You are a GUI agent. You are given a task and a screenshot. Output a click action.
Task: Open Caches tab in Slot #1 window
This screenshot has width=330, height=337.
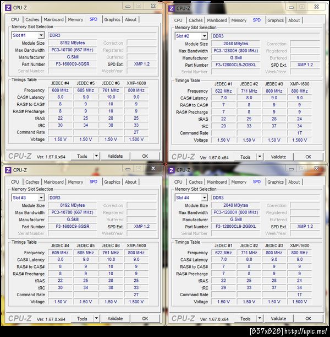pyautogui.click(x=32, y=19)
